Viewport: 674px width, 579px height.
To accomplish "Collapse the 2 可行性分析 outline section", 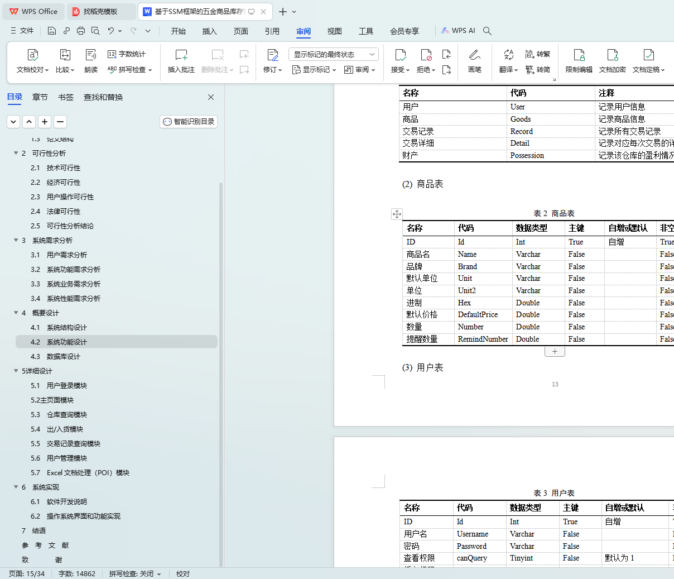I will (16, 153).
